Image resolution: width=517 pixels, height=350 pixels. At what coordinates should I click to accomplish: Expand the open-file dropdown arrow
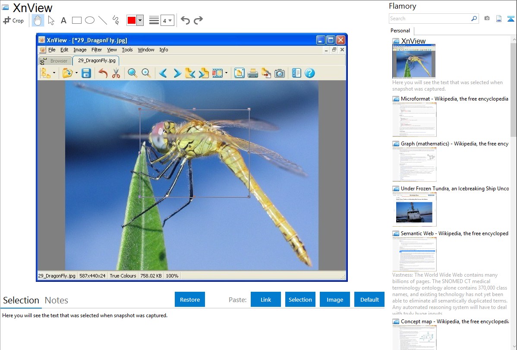tap(76, 73)
